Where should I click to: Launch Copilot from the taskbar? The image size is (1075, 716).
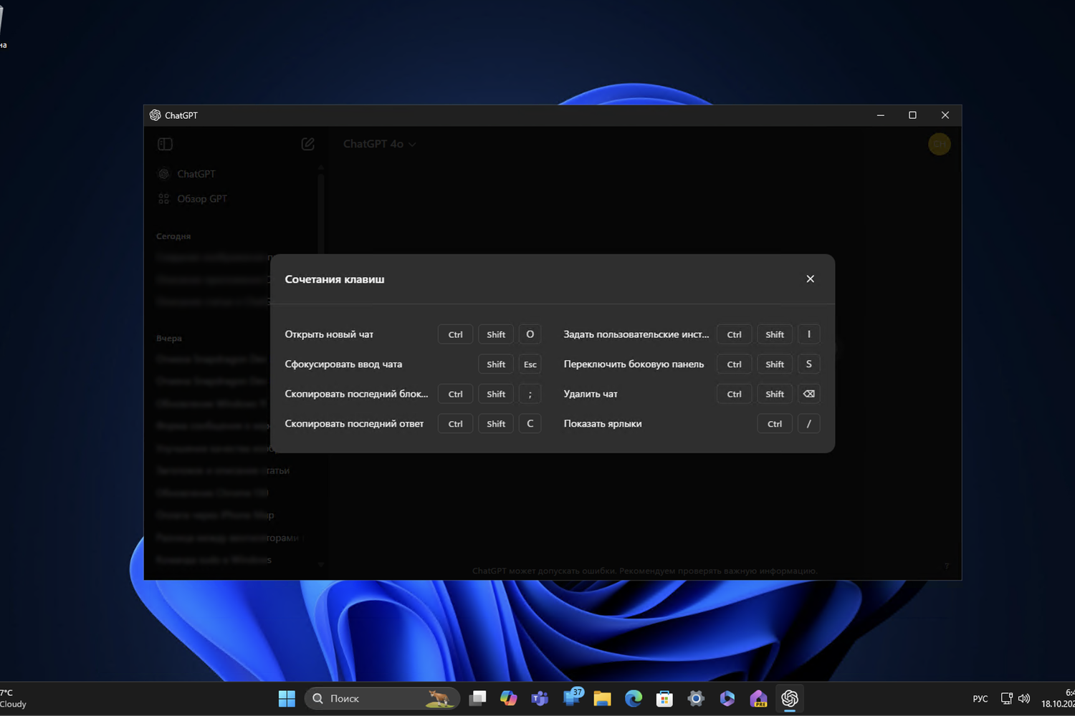[x=509, y=698]
